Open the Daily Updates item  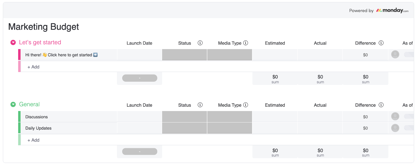(38, 128)
